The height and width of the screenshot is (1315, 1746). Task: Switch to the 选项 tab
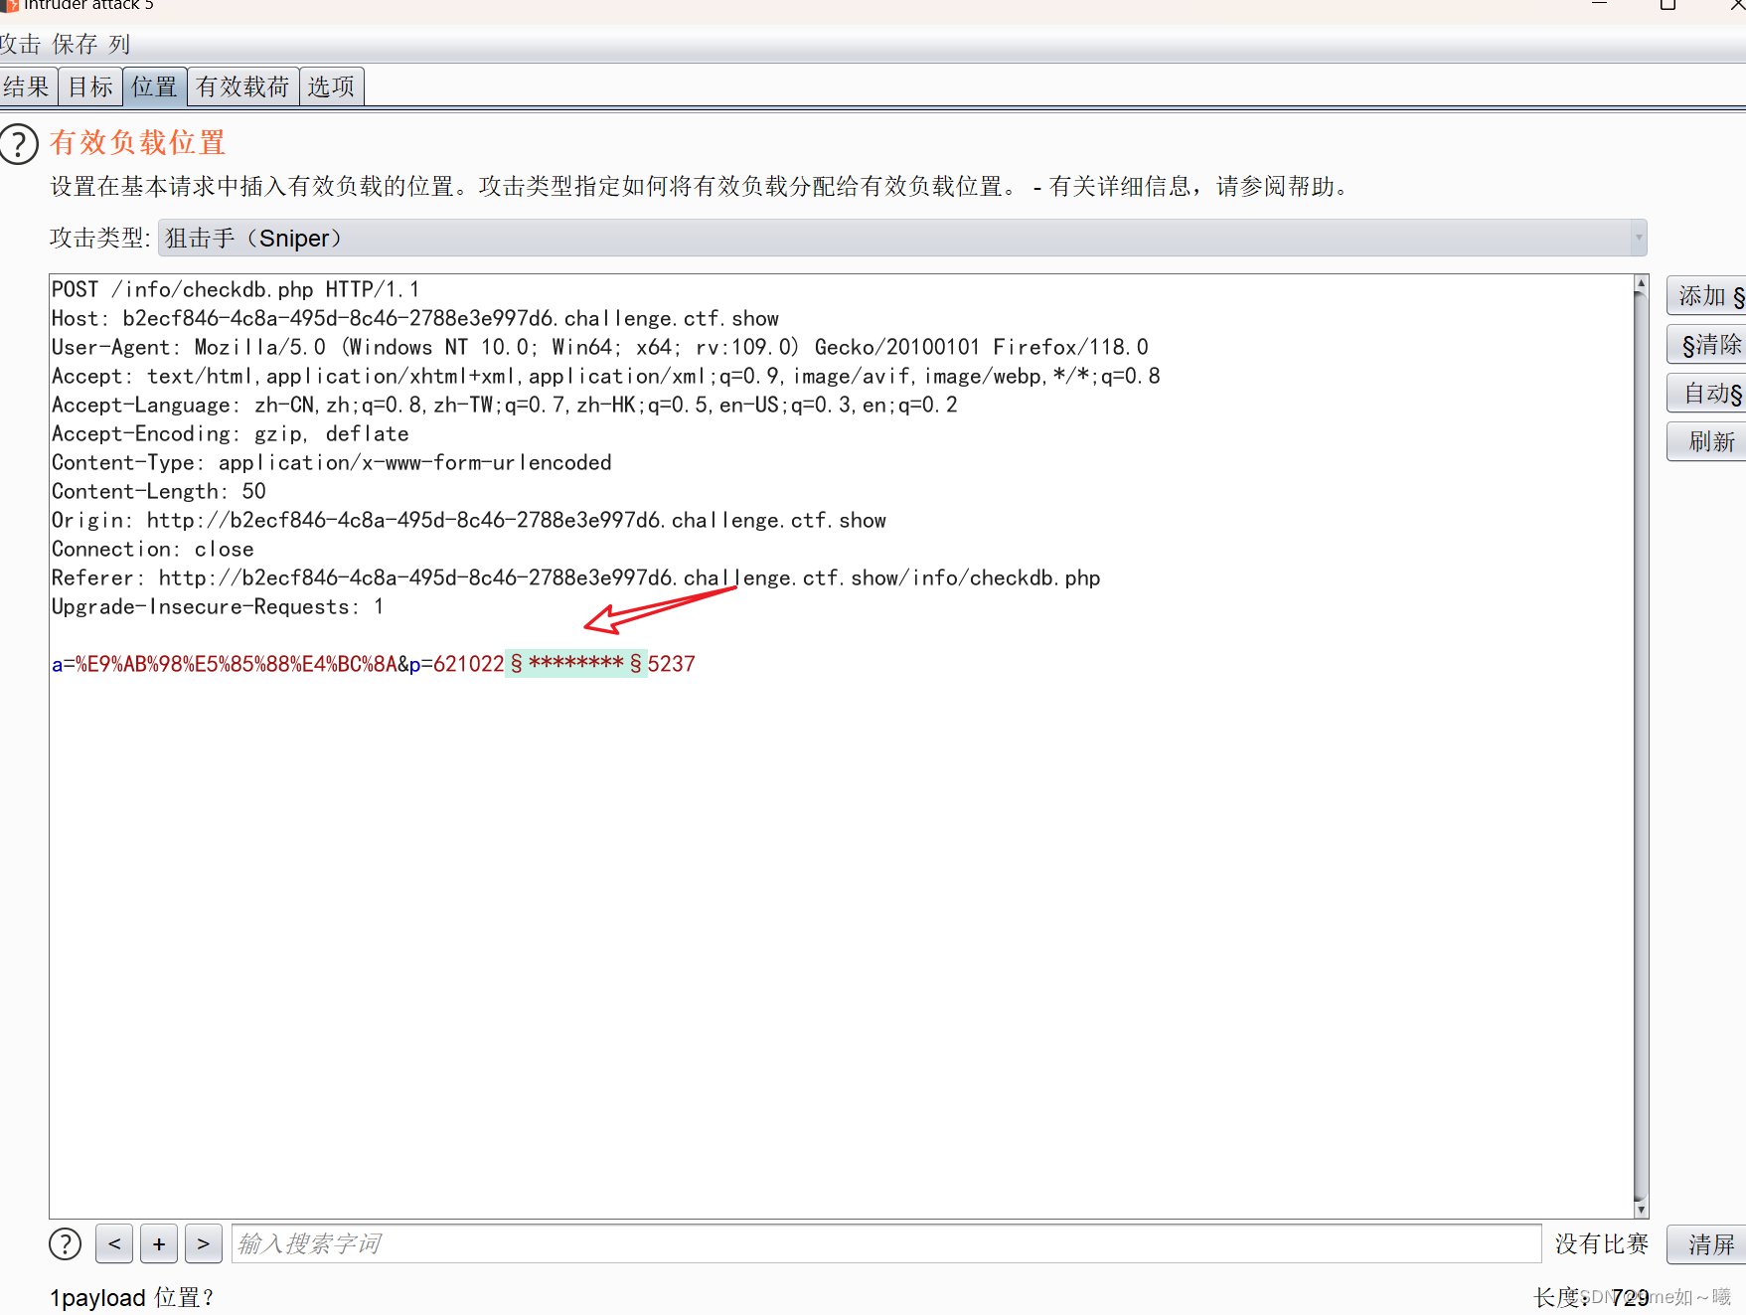point(331,86)
